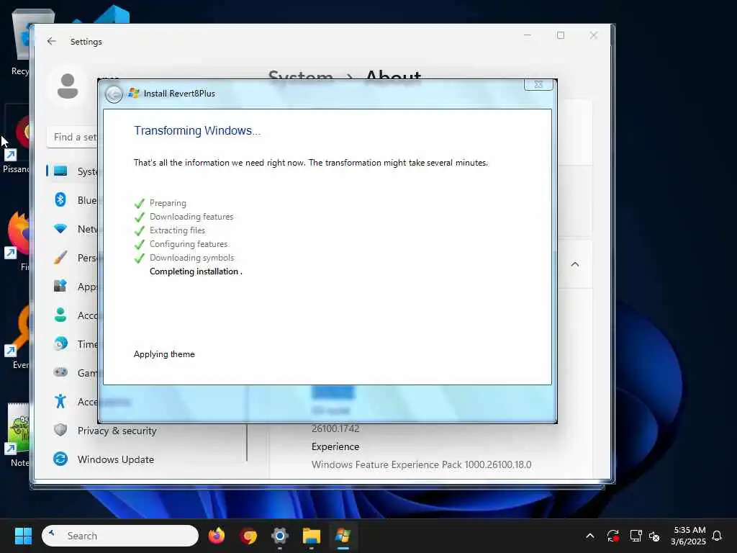
Task: Open Gaming controller icon in Settings
Action: (x=60, y=372)
